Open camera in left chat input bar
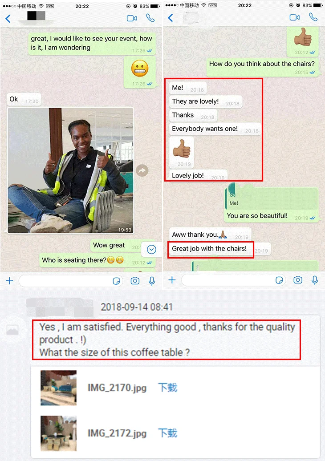325x461 pixels. (x=135, y=281)
